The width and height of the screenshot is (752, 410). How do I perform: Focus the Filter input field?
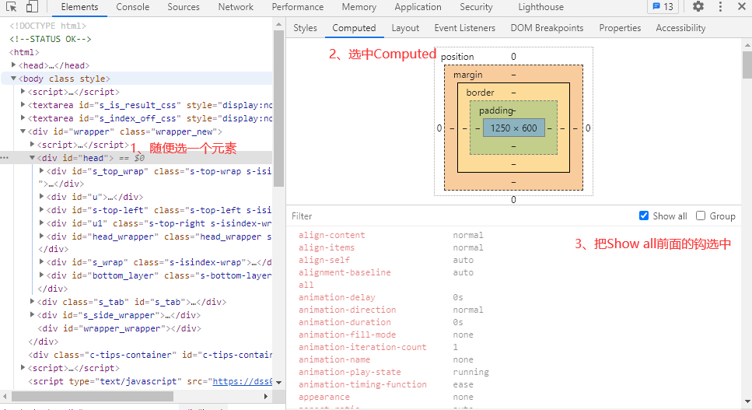click(x=459, y=216)
